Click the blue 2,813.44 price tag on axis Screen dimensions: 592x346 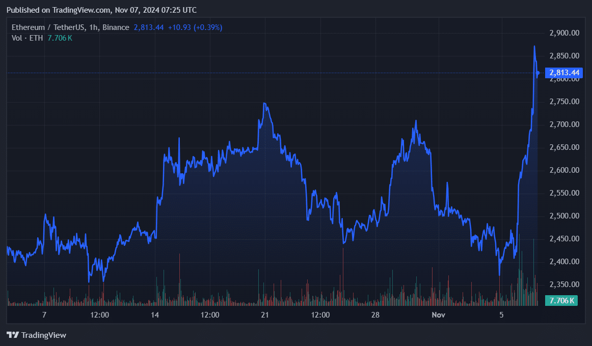tap(563, 73)
